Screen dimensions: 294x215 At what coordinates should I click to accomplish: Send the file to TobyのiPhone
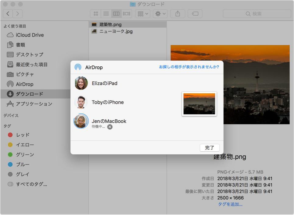coord(107,102)
